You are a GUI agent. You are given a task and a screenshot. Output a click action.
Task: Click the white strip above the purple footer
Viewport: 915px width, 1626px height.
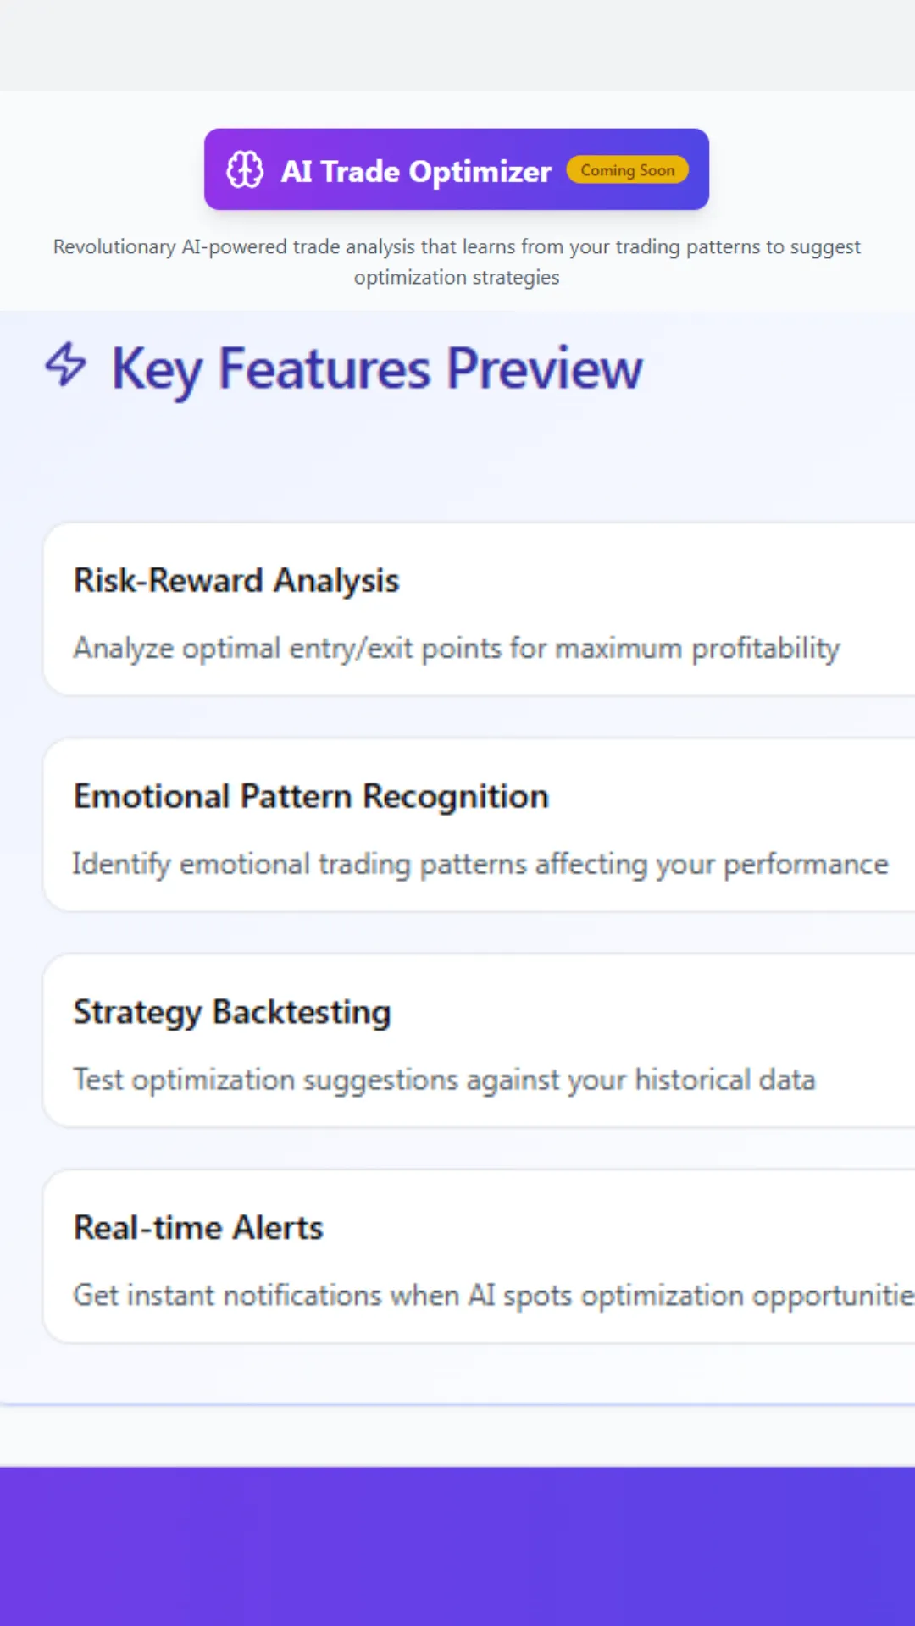457,1436
